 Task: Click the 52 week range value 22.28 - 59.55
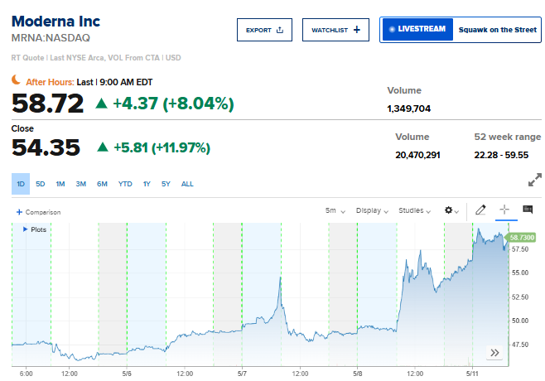point(501,155)
